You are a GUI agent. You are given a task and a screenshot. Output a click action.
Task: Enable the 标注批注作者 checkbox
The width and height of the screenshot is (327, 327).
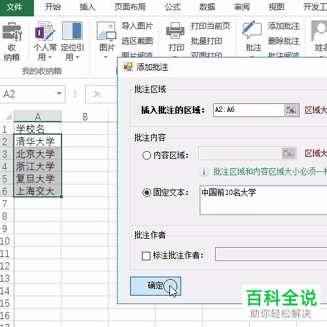tap(146, 256)
